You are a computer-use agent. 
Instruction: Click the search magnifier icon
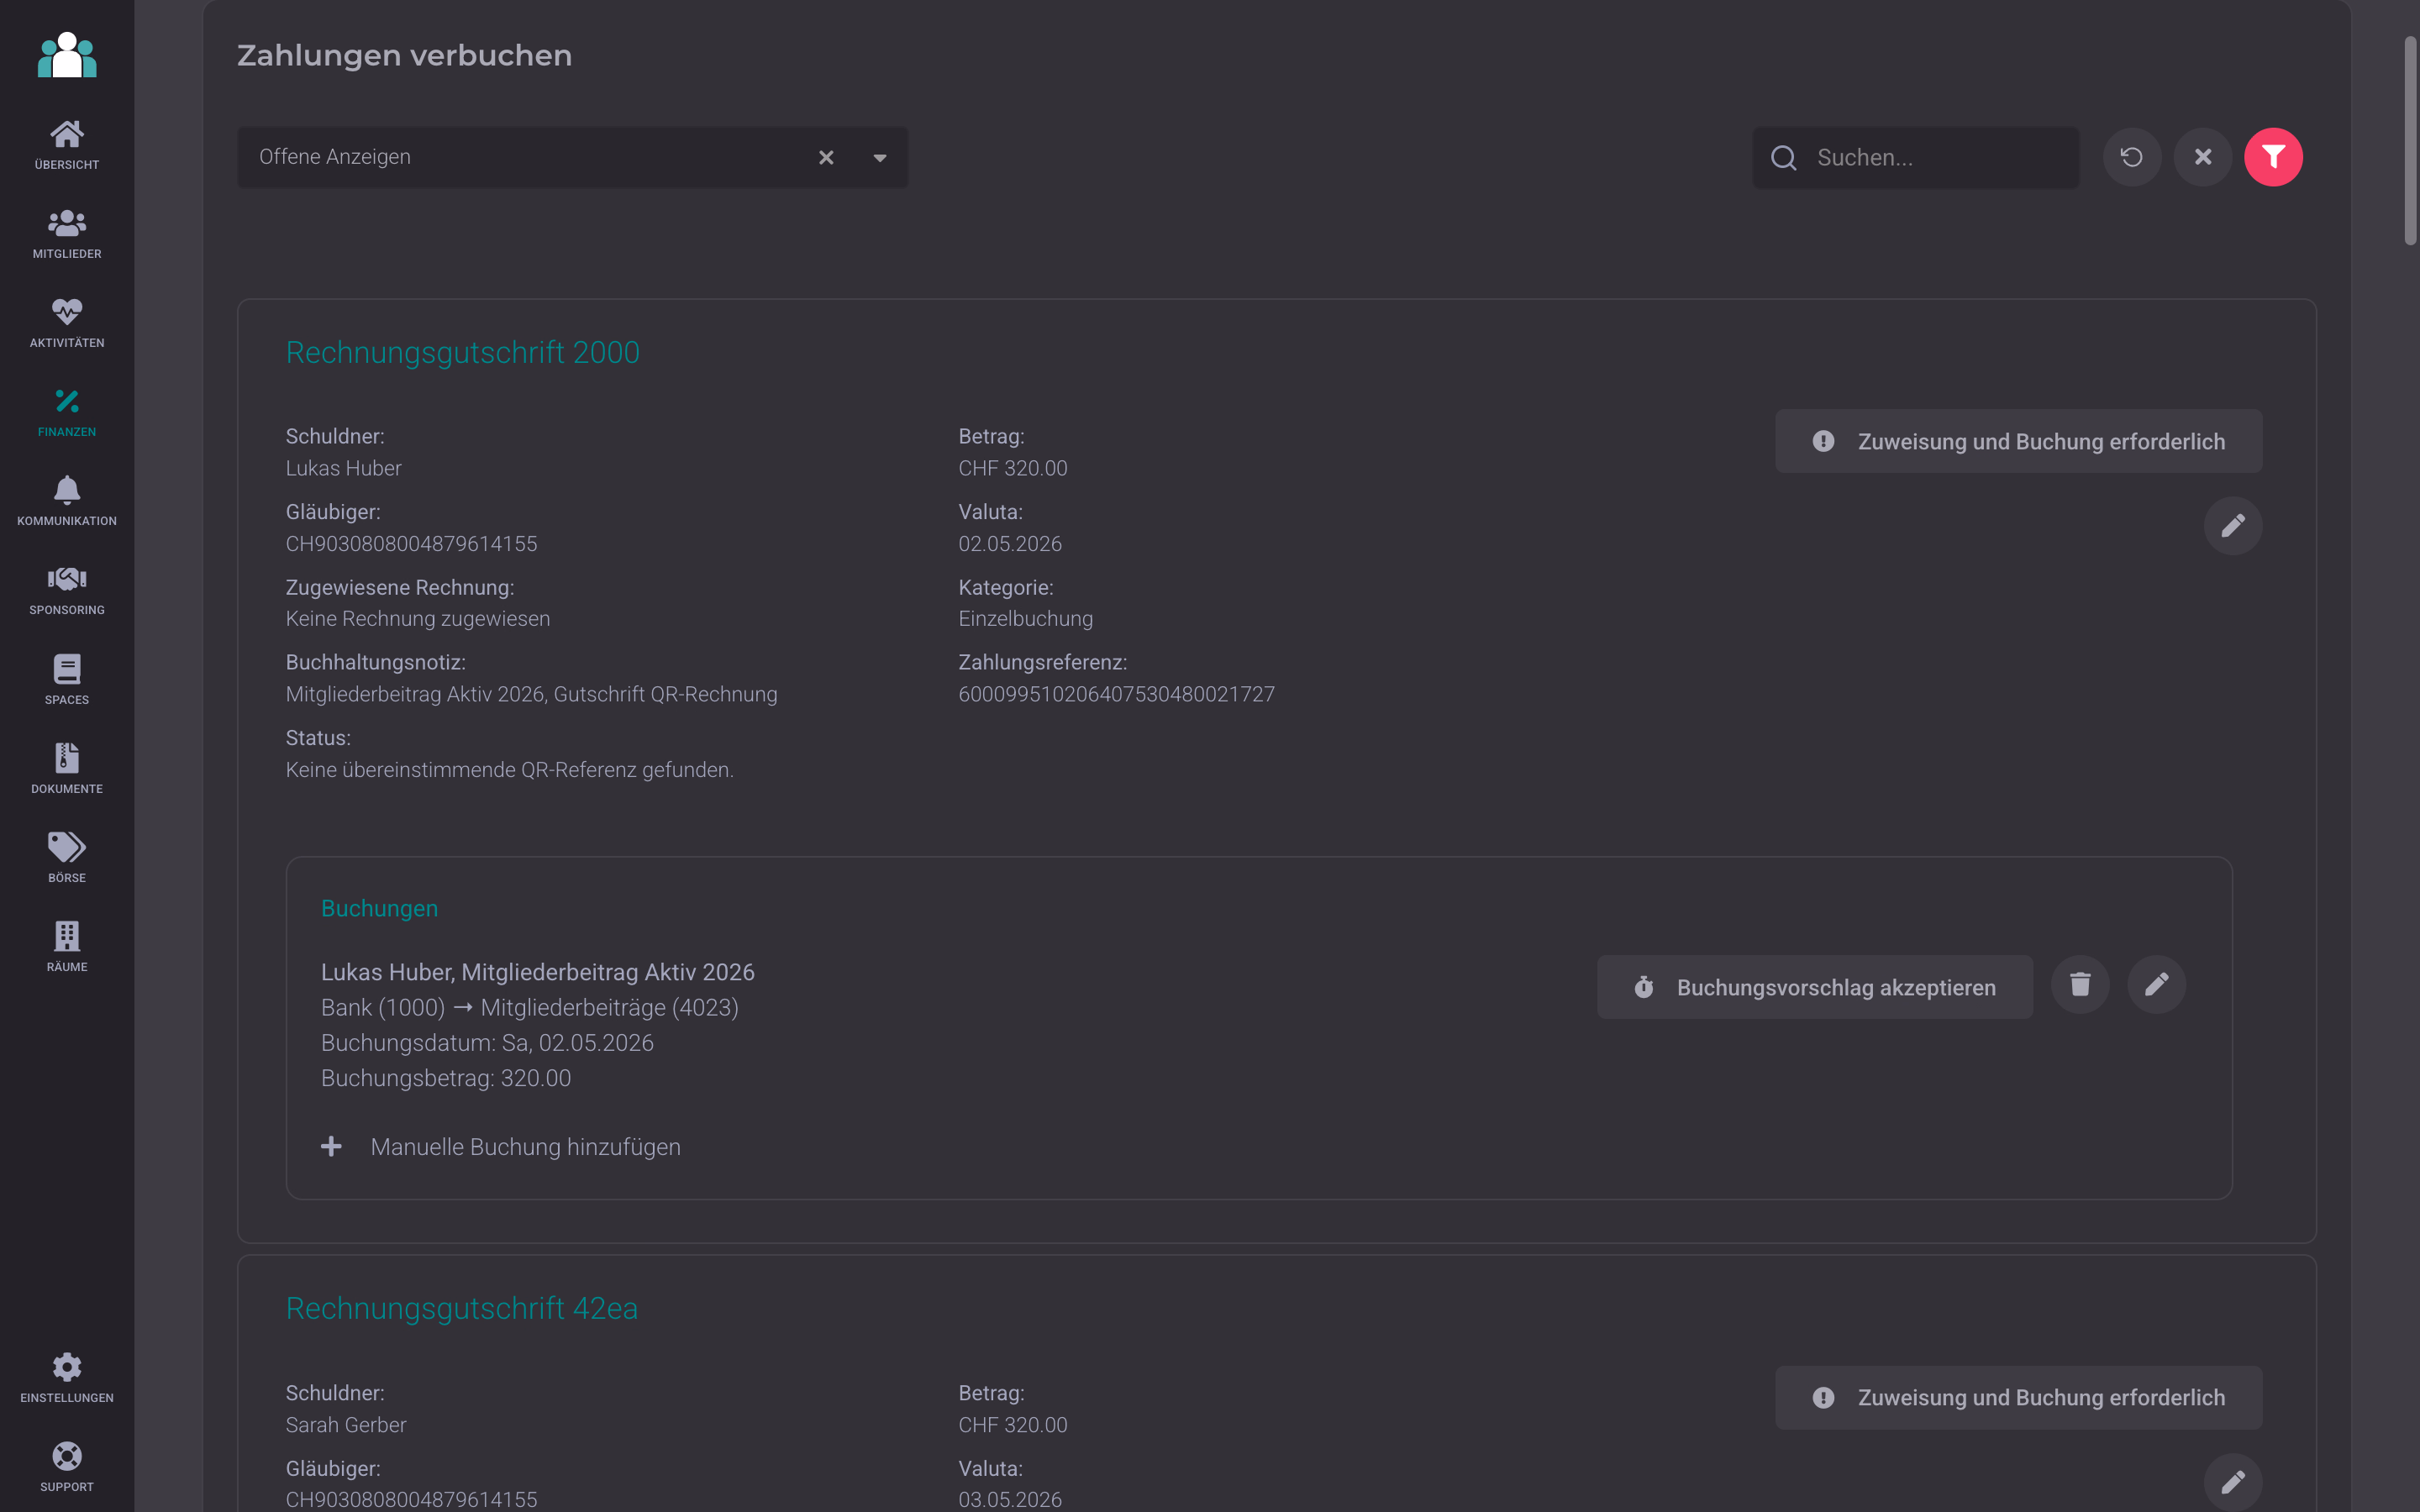(x=1784, y=158)
